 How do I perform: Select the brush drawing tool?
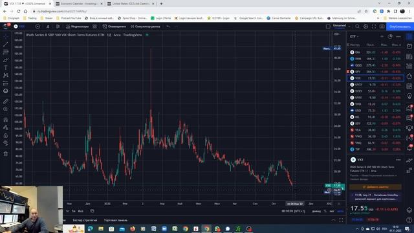point(6,60)
